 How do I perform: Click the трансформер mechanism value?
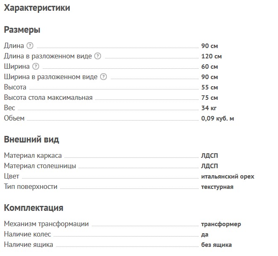tap(221, 224)
